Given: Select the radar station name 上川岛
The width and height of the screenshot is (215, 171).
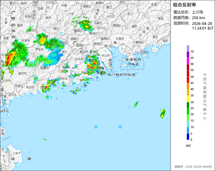Looking at the screenshot, I should pyautogui.click(x=197, y=12).
